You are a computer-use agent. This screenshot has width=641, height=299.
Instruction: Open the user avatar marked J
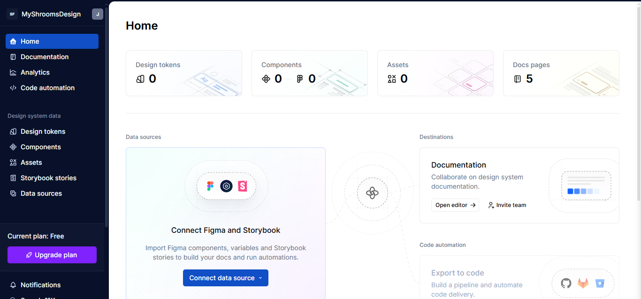coord(97,14)
